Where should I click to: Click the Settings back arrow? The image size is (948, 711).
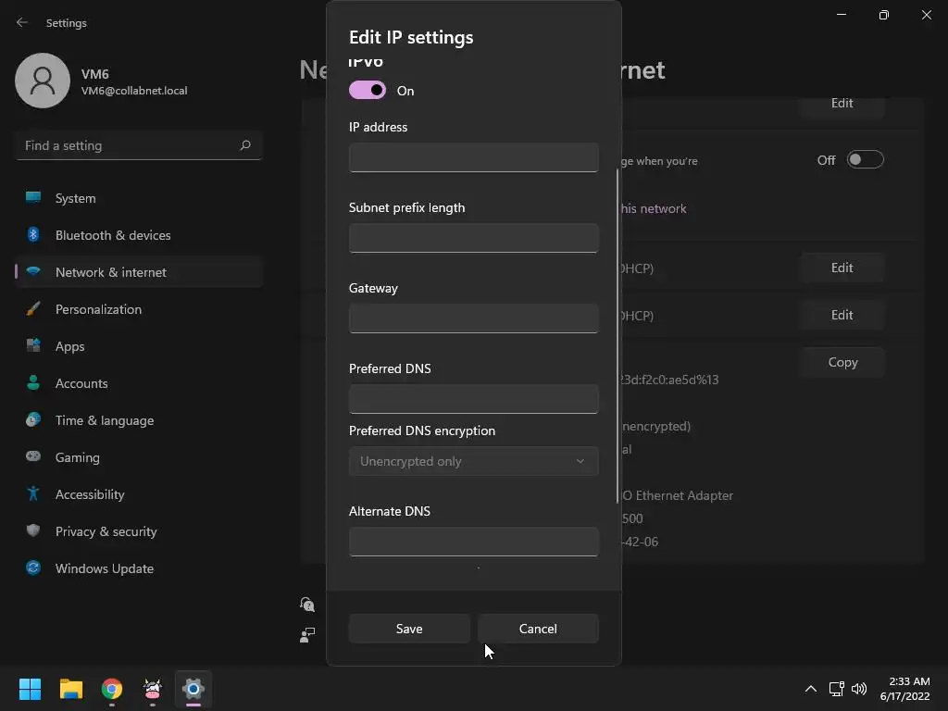pos(22,22)
